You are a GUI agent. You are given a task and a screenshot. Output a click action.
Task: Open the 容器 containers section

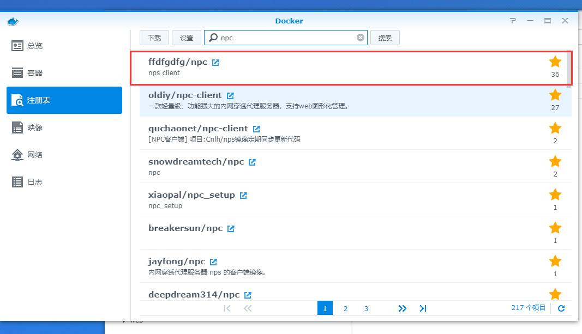coord(64,73)
